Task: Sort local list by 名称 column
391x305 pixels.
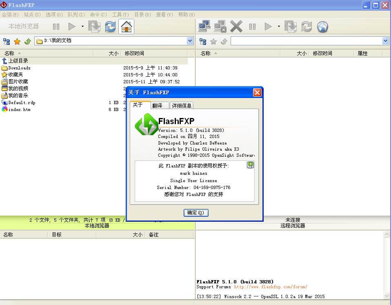Action: (47, 53)
